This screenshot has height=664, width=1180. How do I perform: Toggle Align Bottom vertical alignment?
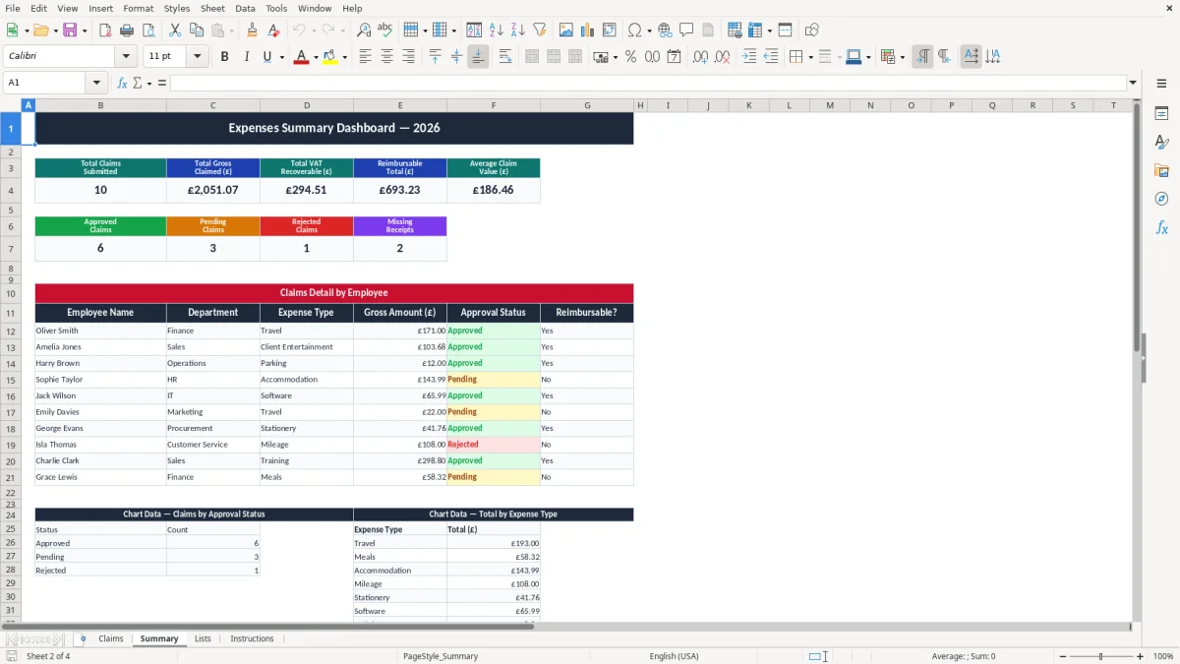(478, 57)
